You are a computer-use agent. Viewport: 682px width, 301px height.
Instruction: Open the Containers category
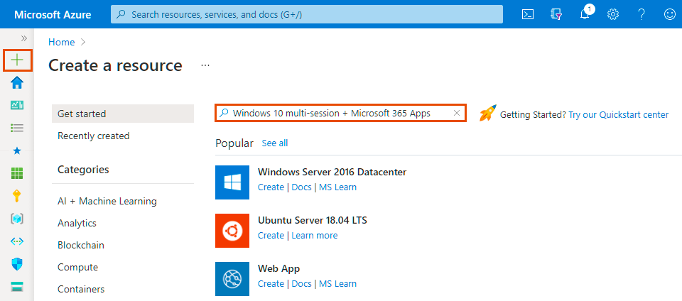81,289
